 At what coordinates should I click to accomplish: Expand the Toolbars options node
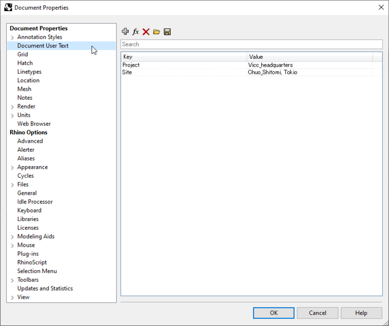click(x=13, y=280)
